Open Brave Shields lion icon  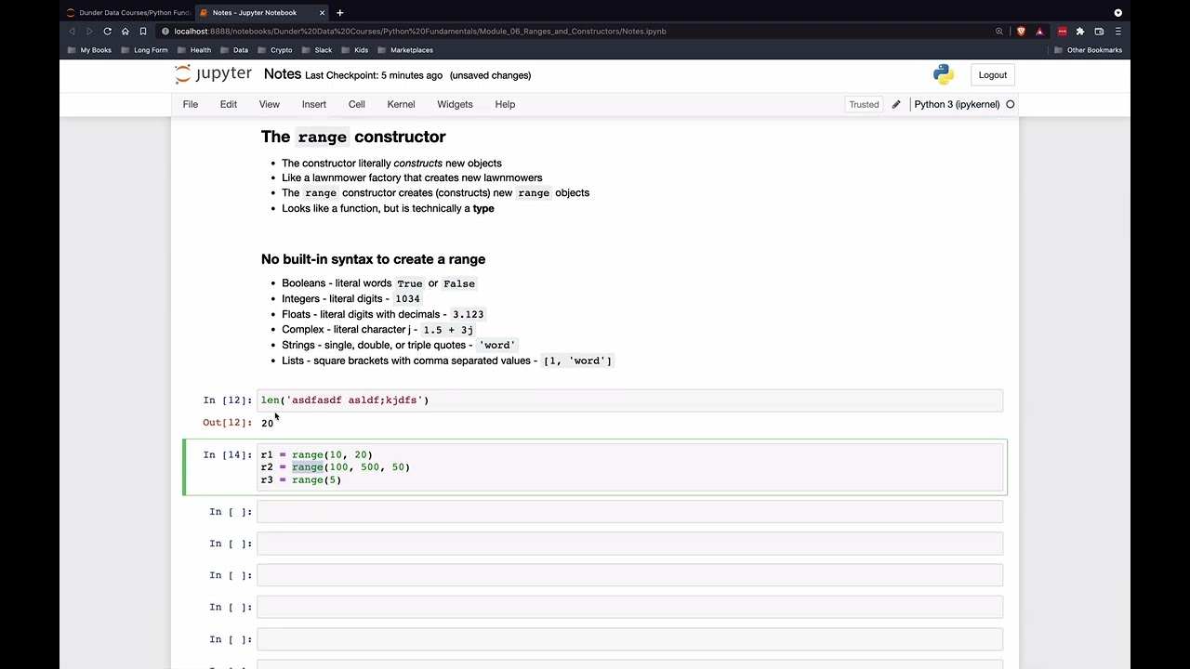point(1021,31)
